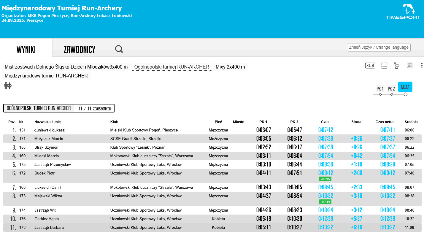The image size is (424, 238).
Task: Open the three-dot more options menu
Action: 422,66
